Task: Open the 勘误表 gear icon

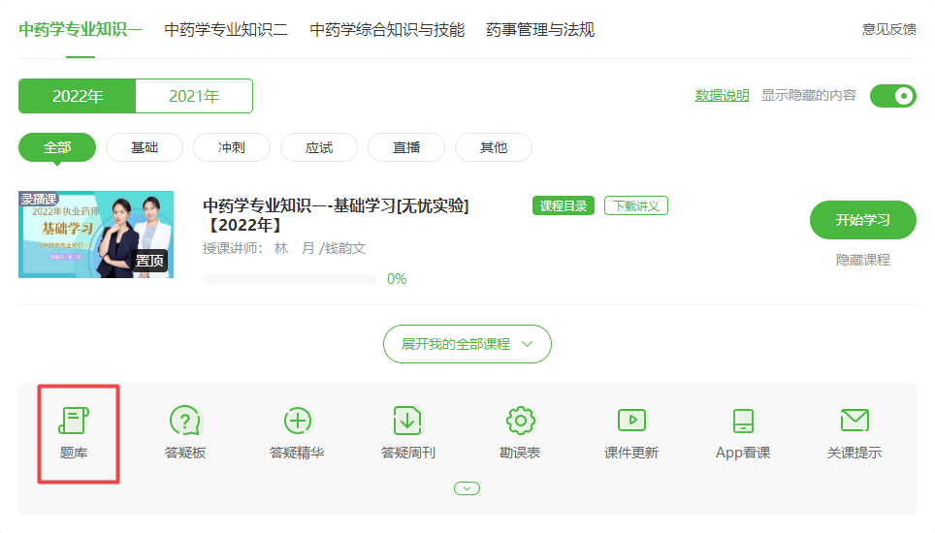Action: [520, 422]
